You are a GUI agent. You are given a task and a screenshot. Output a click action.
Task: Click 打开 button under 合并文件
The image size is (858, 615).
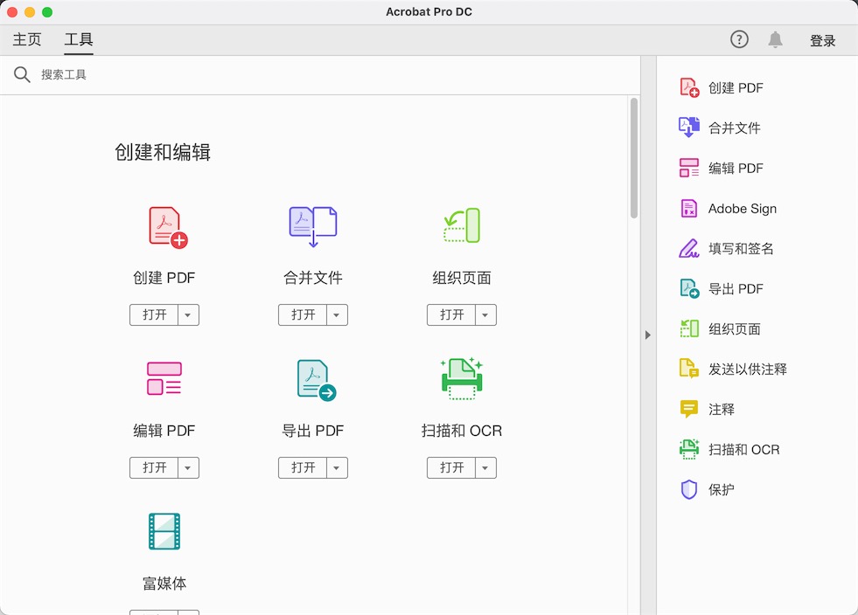pyautogui.click(x=303, y=314)
